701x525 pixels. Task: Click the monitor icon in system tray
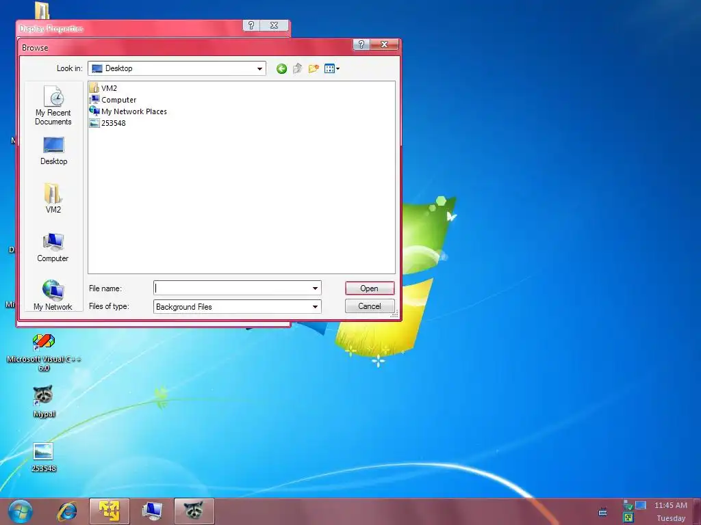[641, 505]
